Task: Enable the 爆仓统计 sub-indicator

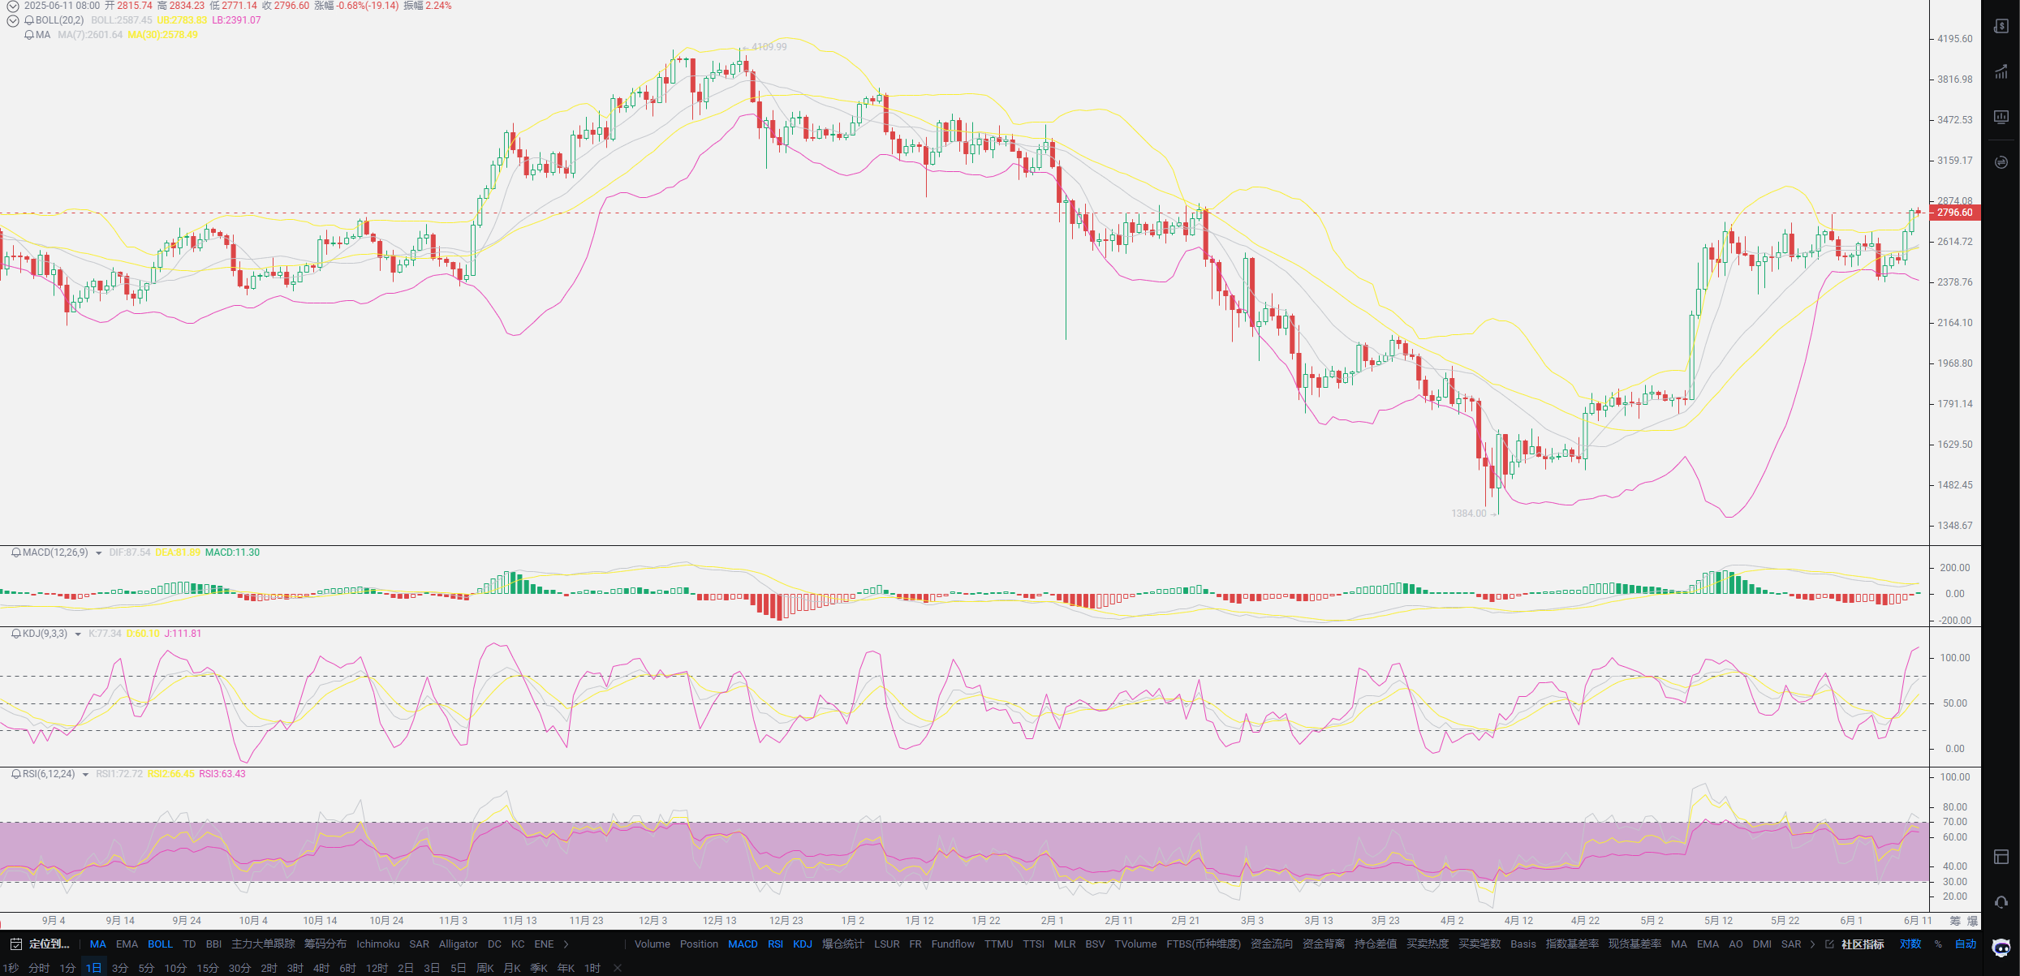Action: point(842,944)
